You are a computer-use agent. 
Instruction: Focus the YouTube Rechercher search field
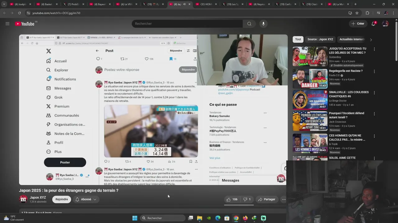[187, 24]
